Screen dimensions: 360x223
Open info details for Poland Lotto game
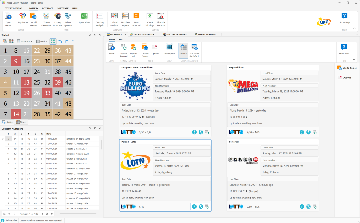(194, 207)
